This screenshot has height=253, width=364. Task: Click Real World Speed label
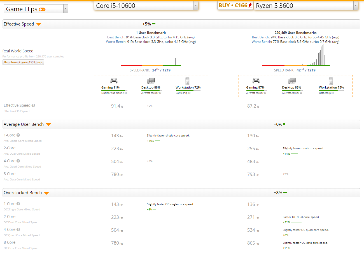(18, 51)
